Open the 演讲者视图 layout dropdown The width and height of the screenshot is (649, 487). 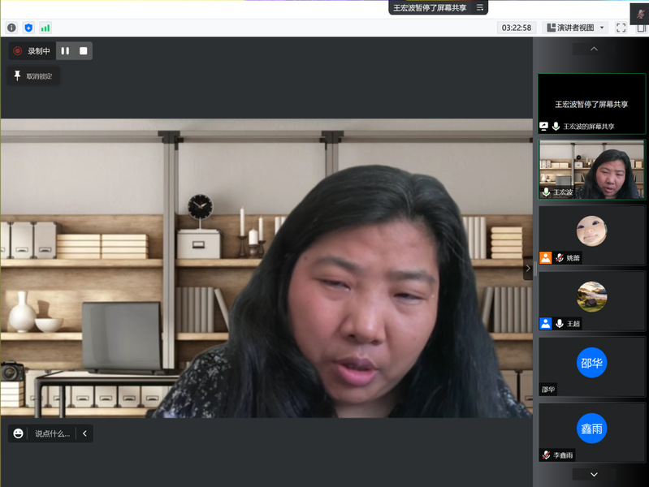(575, 28)
